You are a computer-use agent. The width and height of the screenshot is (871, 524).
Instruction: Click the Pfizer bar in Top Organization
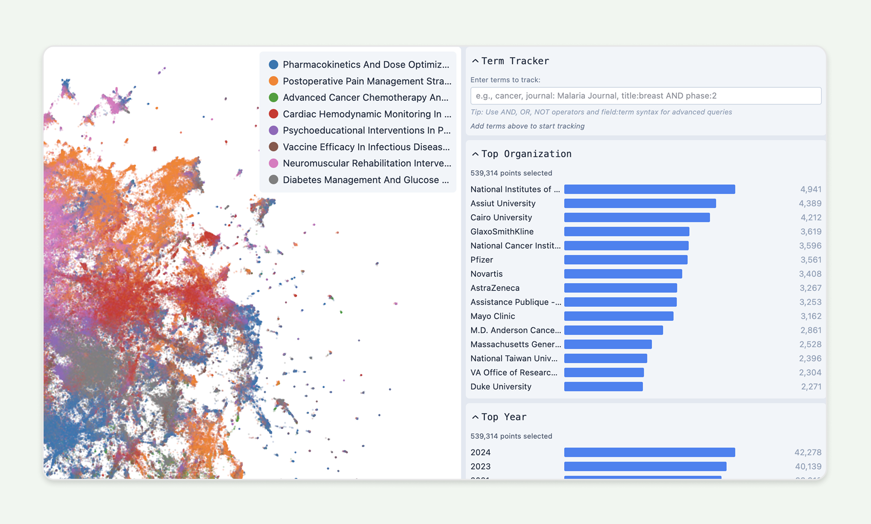pos(626,260)
